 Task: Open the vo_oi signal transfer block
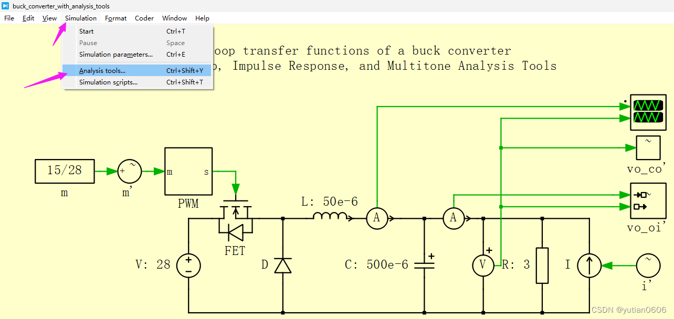click(x=647, y=201)
